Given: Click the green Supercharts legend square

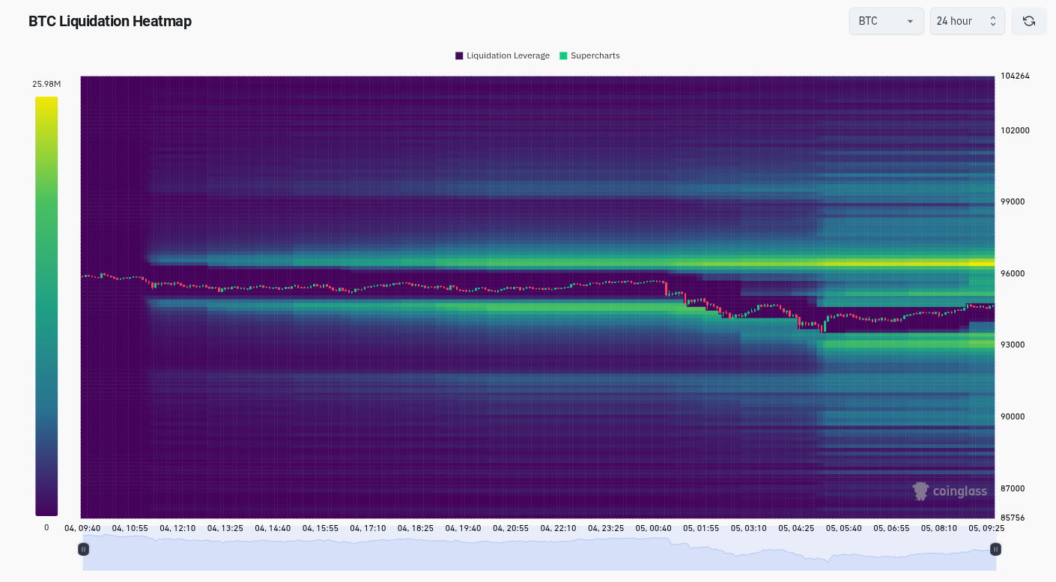Looking at the screenshot, I should click(x=563, y=56).
